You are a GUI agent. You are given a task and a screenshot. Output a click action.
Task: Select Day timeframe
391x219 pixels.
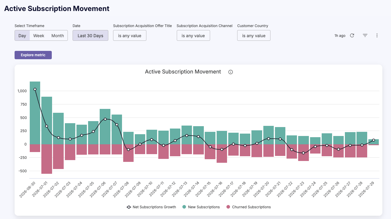[22, 35]
